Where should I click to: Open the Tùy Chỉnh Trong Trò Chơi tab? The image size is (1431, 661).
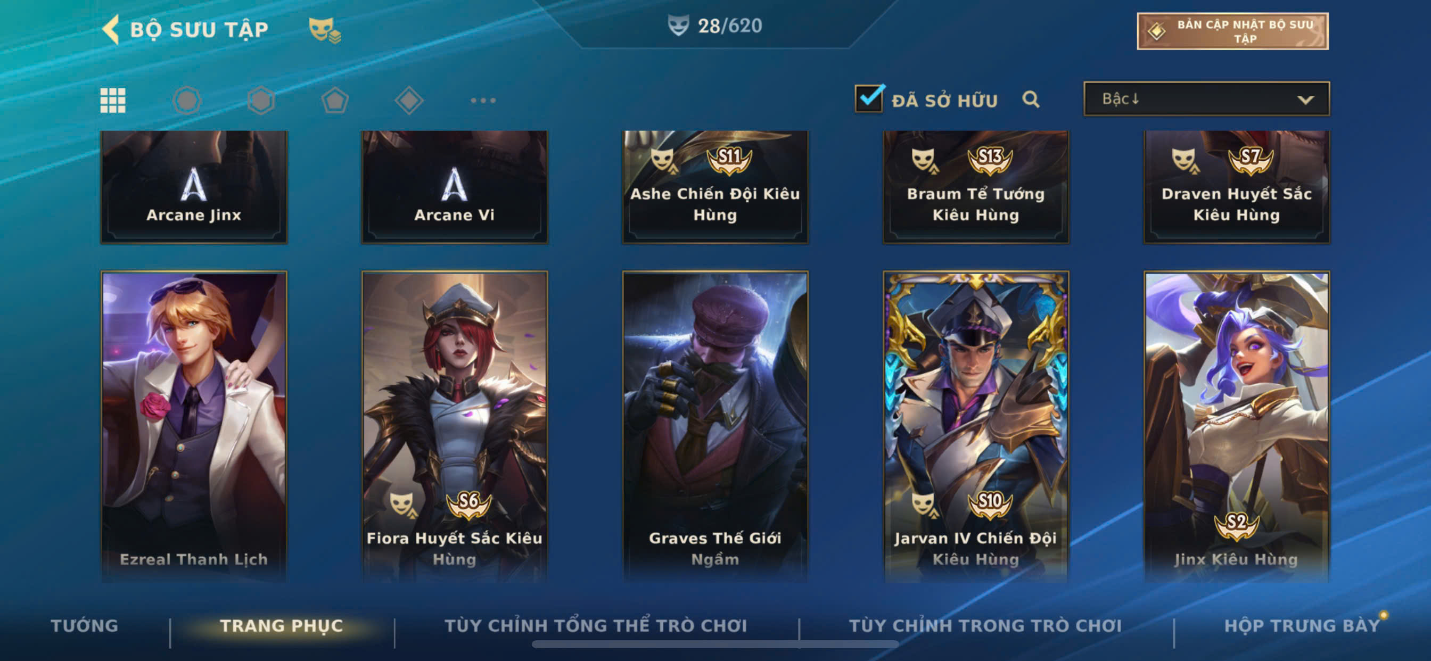click(x=985, y=626)
